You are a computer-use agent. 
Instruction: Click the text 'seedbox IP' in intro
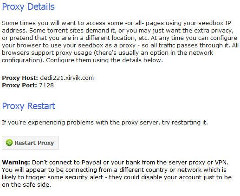click(214, 23)
